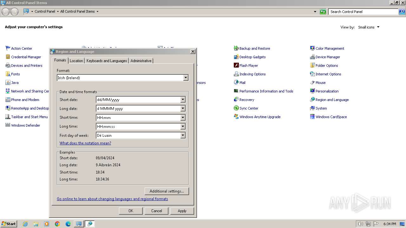This screenshot has width=406, height=228.
Task: Click OK in Region and Language dialog
Action: point(131,211)
